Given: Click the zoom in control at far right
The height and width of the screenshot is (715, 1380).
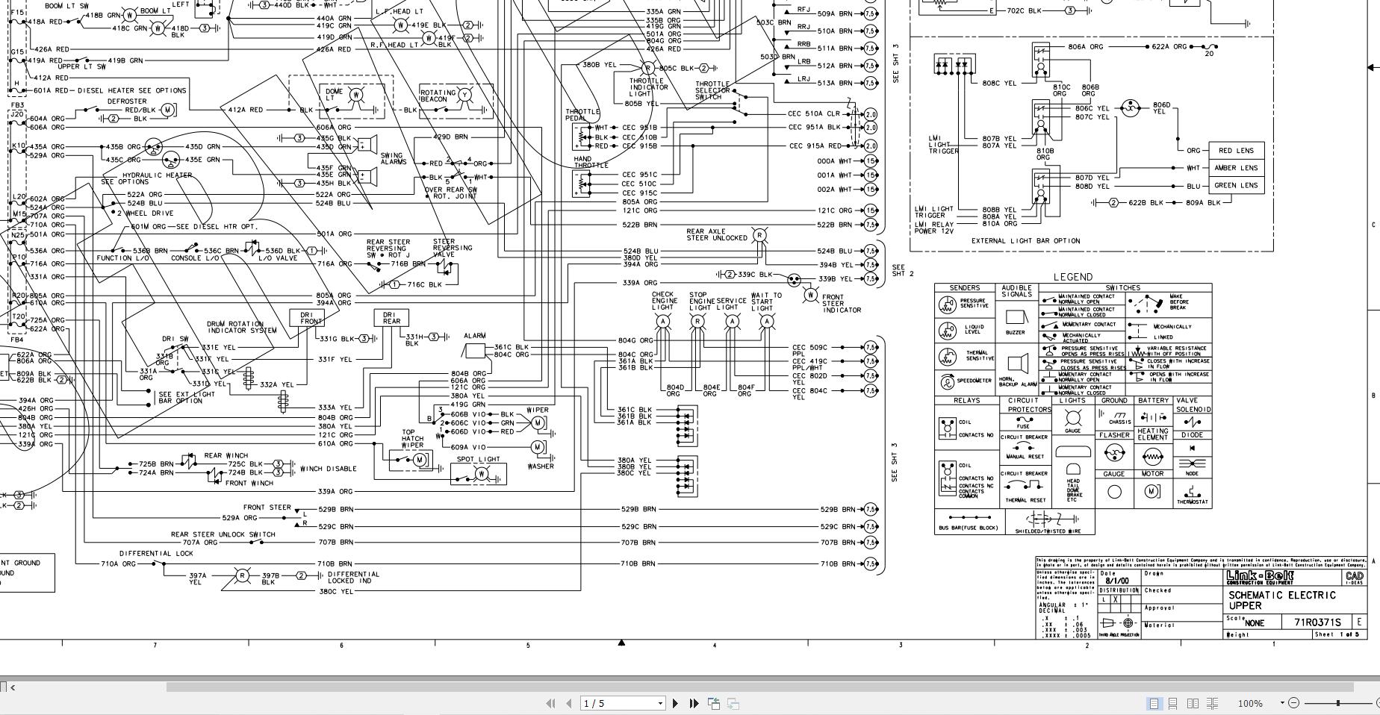Looking at the screenshot, I should tap(1378, 703).
